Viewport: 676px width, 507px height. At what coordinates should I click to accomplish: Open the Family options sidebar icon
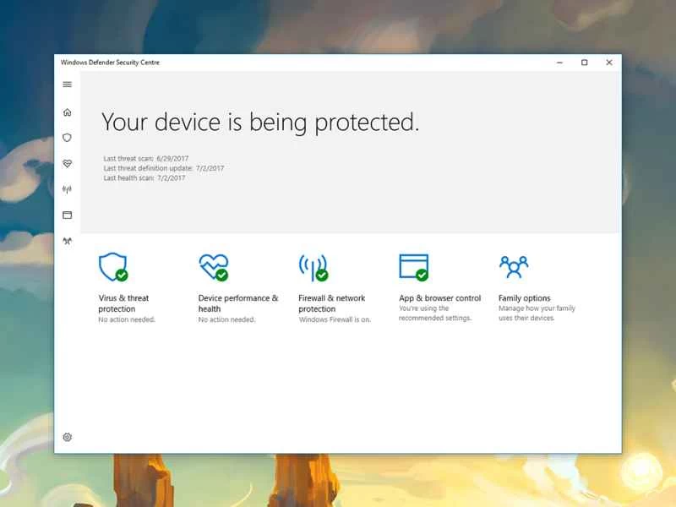68,242
